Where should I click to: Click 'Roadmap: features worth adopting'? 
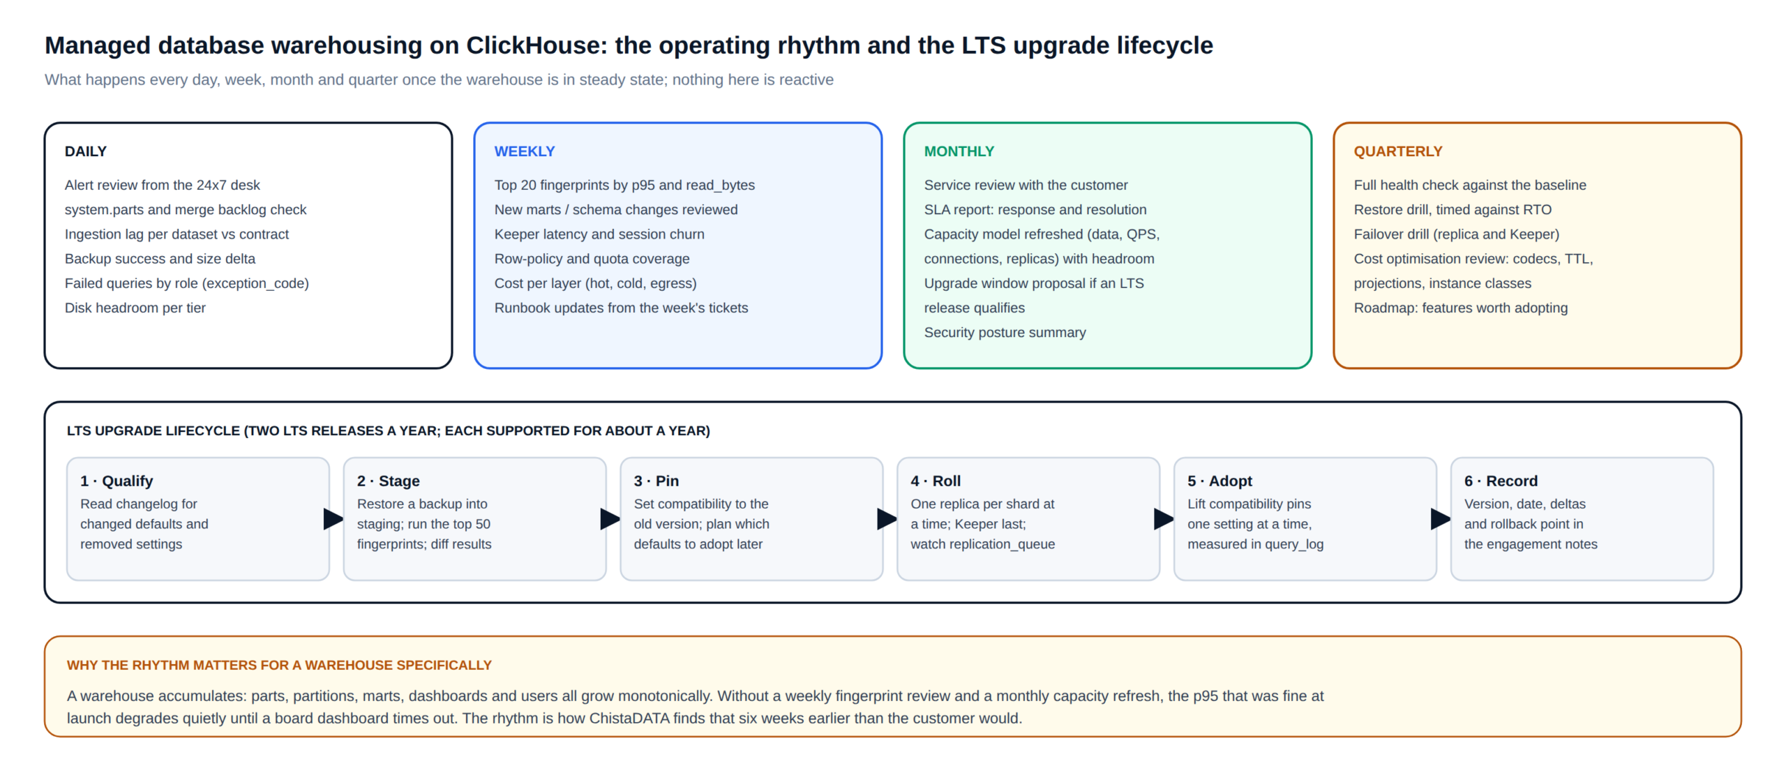click(1460, 308)
